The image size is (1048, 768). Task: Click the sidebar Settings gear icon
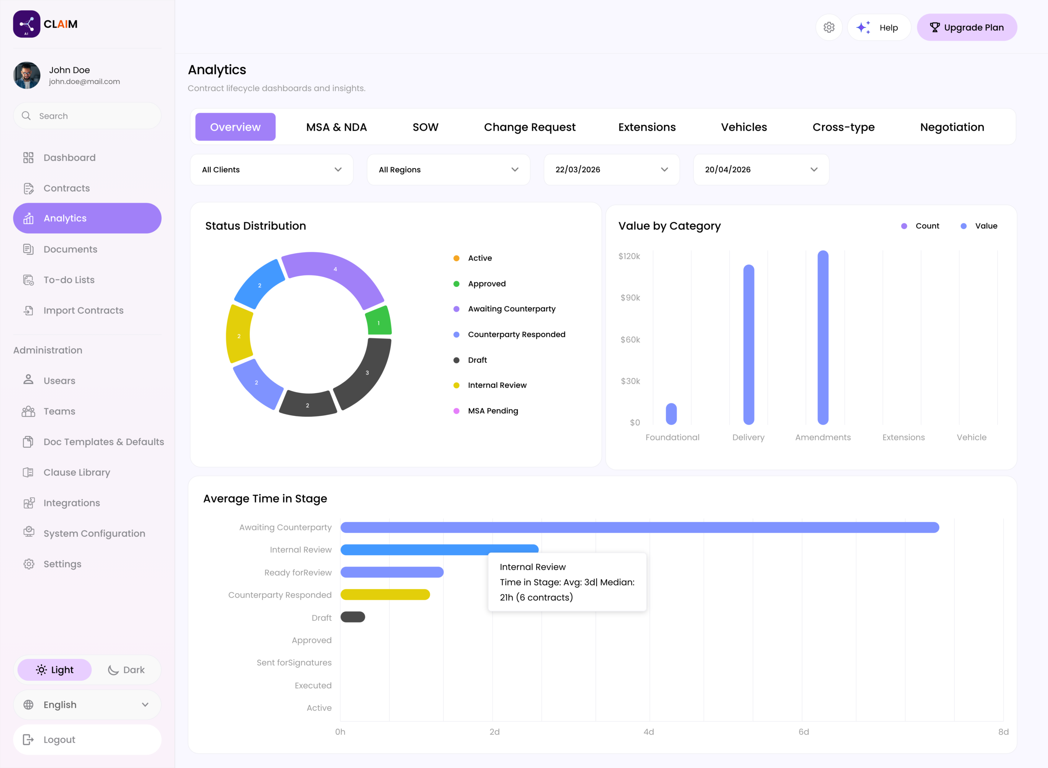[x=28, y=564]
